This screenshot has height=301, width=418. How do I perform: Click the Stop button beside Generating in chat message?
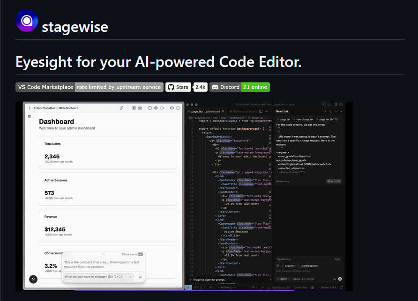pyautogui.click(x=334, y=181)
